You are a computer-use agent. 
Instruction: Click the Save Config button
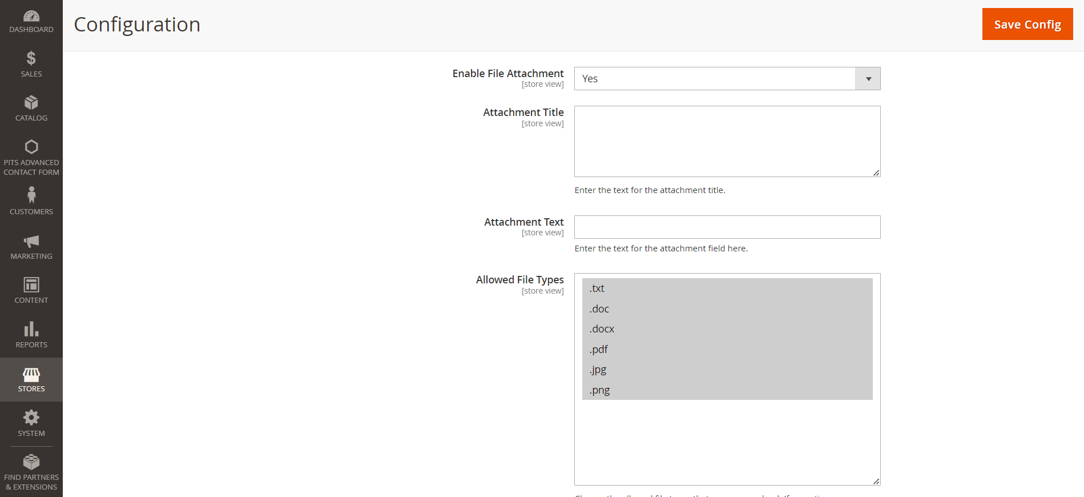tap(1027, 24)
